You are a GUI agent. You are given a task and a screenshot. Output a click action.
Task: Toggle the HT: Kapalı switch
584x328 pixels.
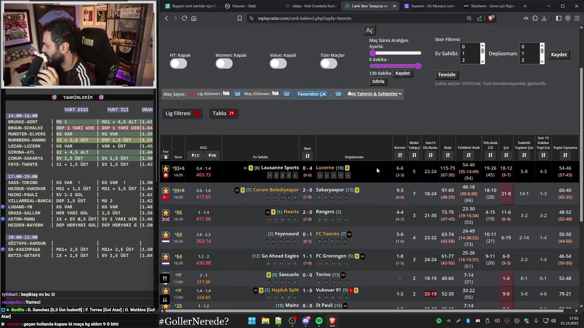coord(178,64)
